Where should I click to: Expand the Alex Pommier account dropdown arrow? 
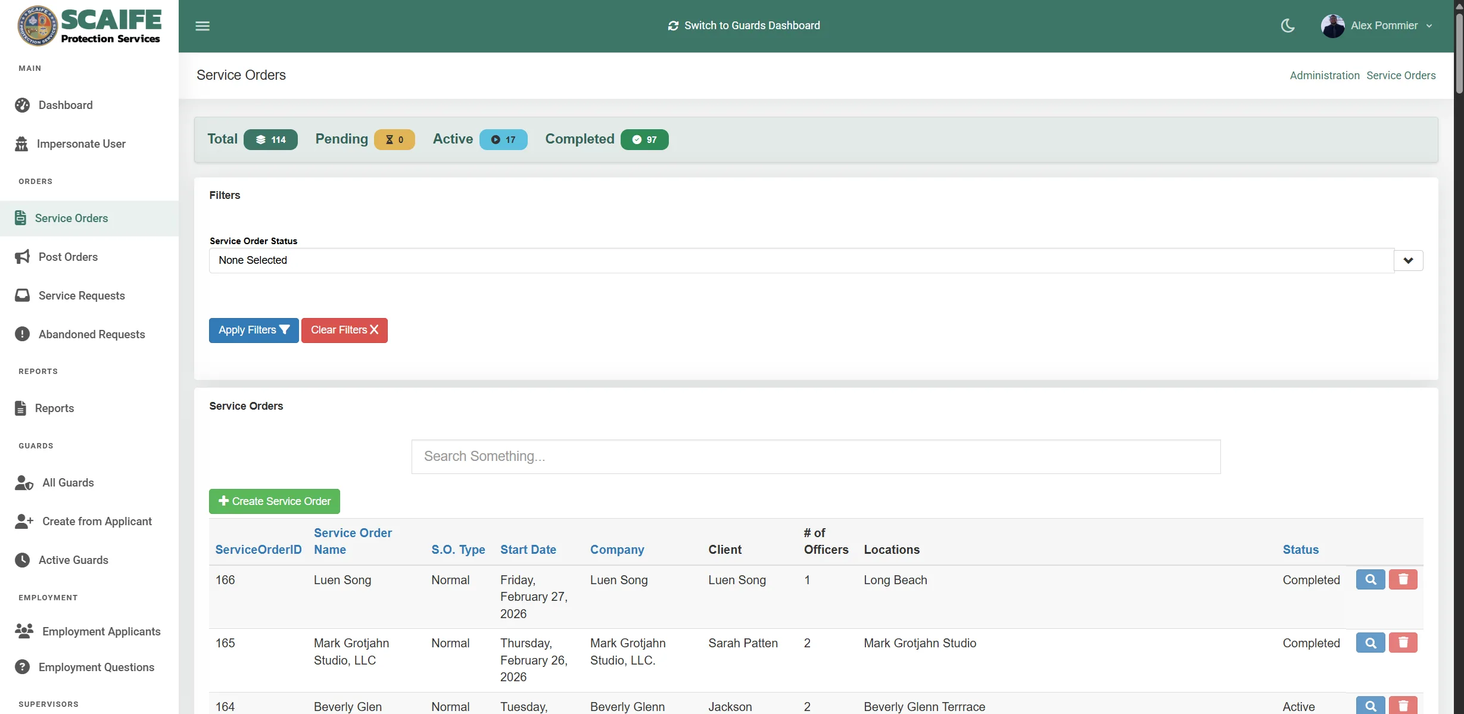[1429, 26]
